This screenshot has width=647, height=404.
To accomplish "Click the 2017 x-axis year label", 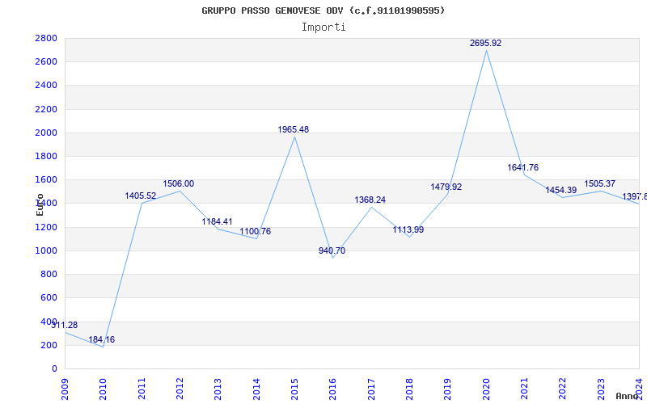I will coord(371,389).
